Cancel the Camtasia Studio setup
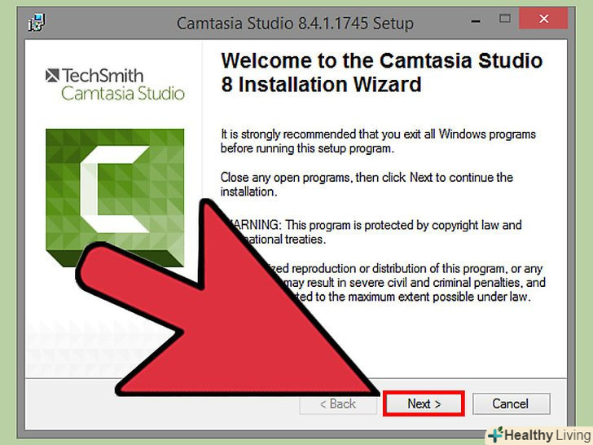 click(x=511, y=403)
